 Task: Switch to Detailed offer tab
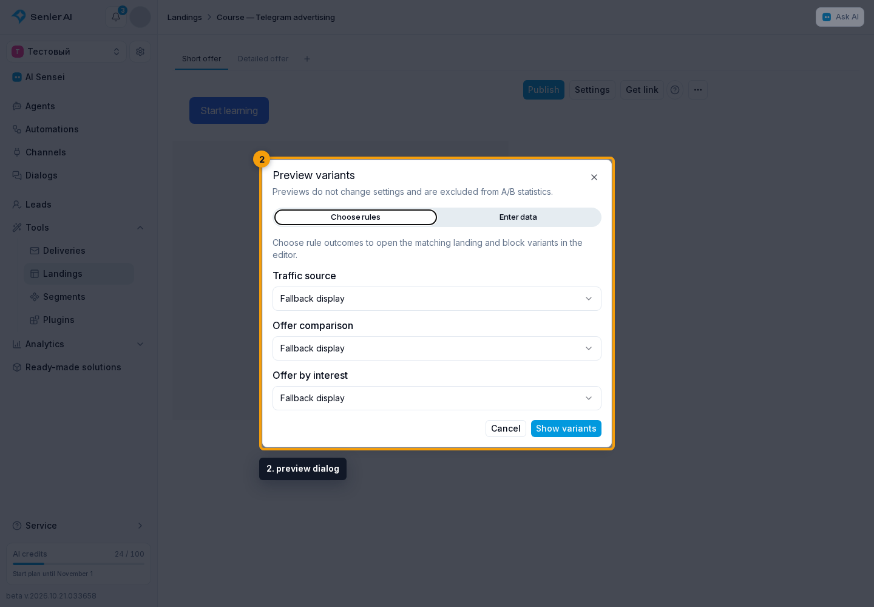(x=263, y=59)
